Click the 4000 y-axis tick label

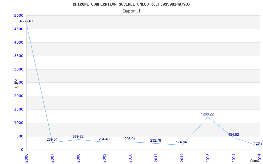[19, 43]
